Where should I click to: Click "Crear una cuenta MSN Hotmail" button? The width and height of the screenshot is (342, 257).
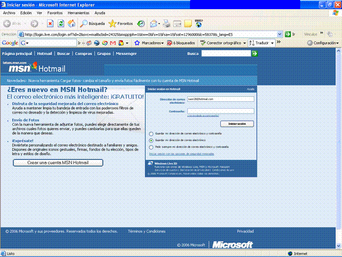coord(58,163)
